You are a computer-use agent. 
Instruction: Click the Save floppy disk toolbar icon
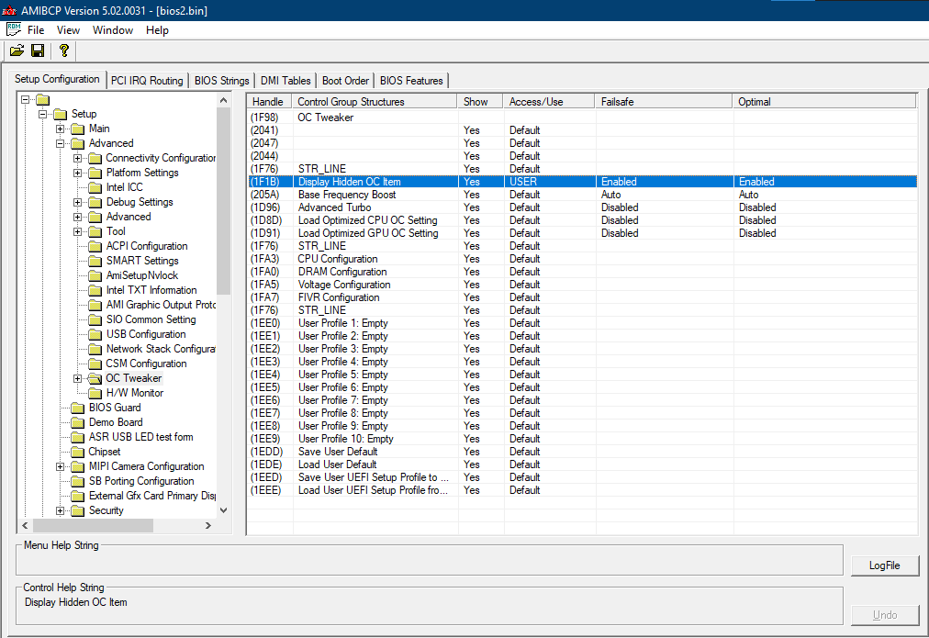pyautogui.click(x=38, y=50)
